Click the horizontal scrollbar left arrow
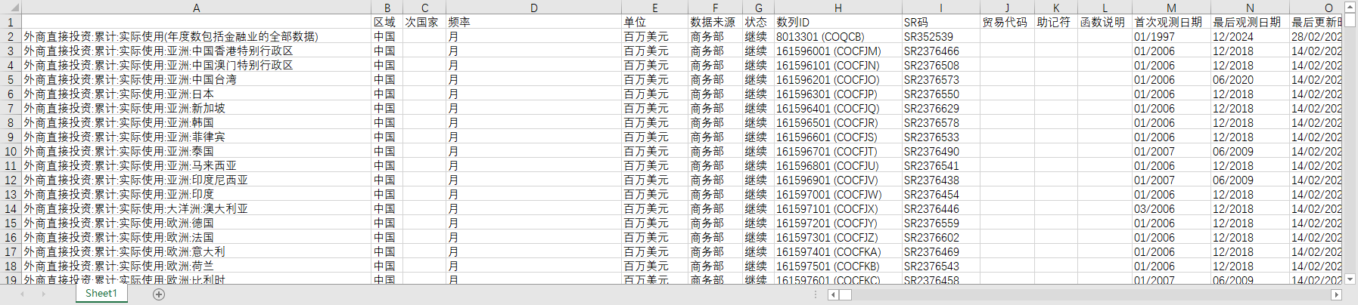Viewport: 1358px width, 305px height. pos(833,294)
